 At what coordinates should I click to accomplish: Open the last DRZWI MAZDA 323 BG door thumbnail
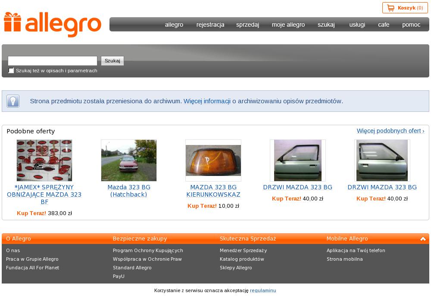(382, 160)
